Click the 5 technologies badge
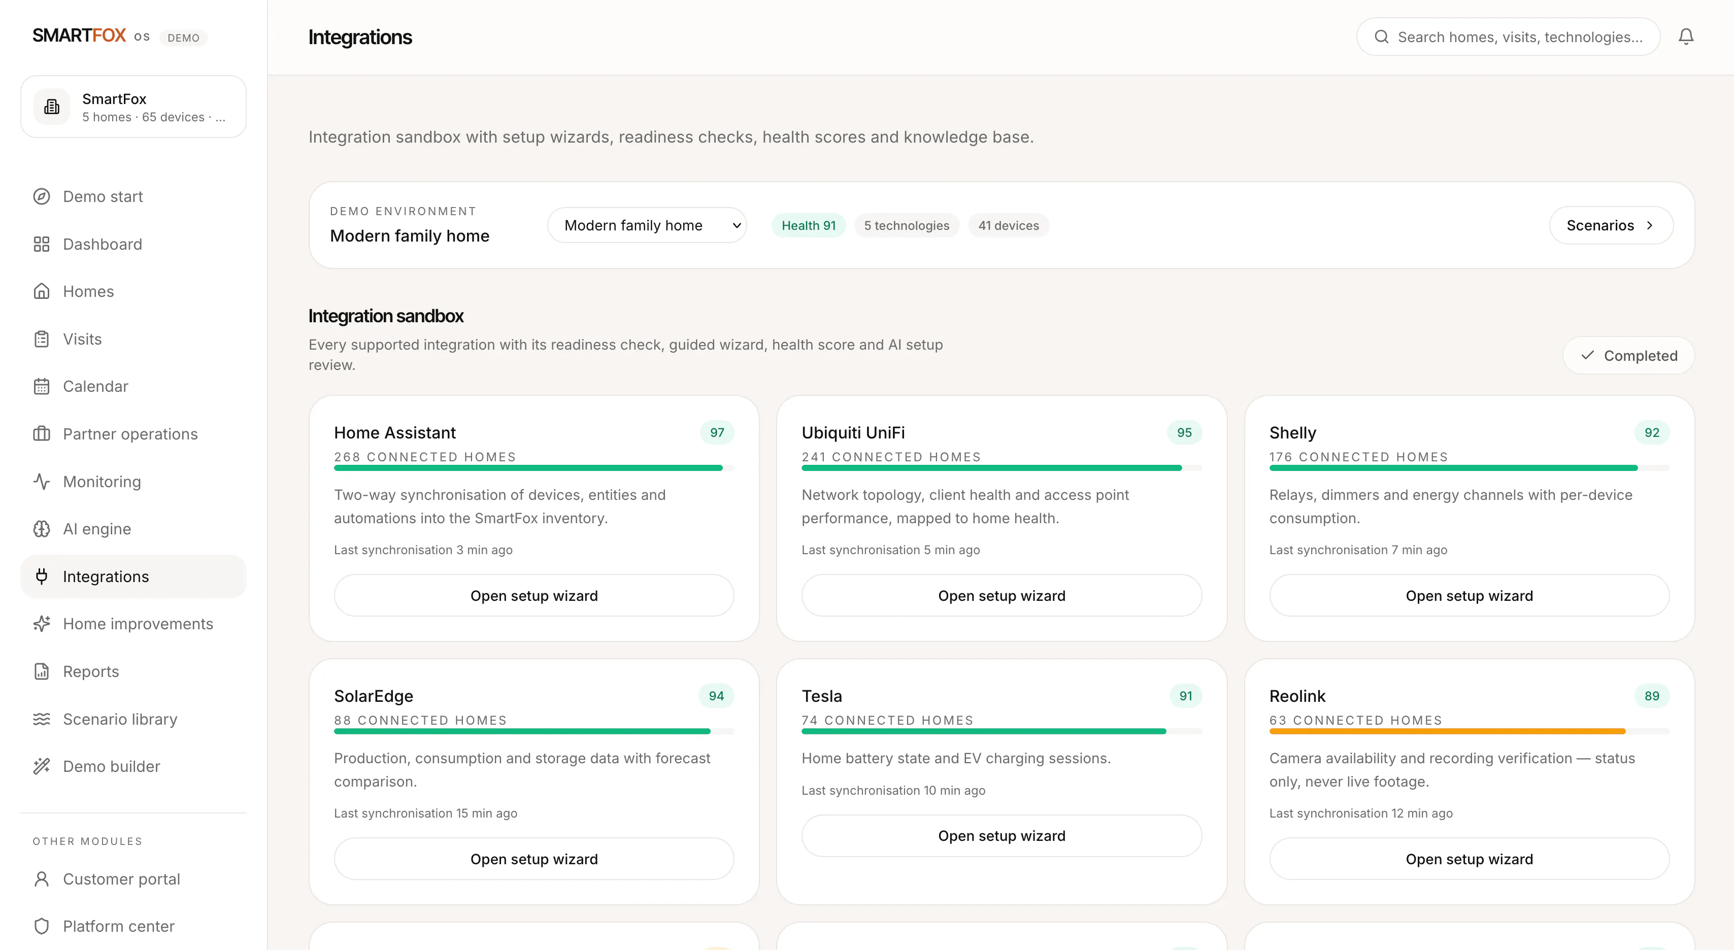 click(907, 225)
